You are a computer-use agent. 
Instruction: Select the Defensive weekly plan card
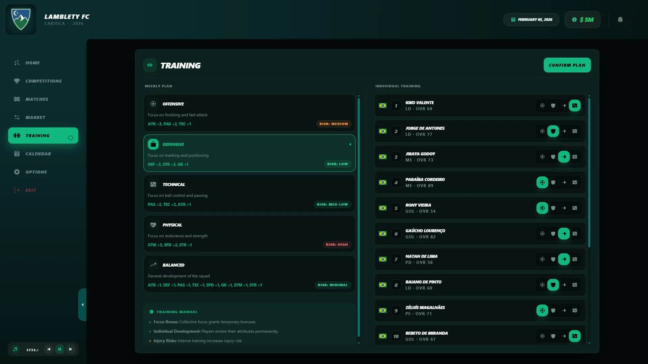coord(249,153)
